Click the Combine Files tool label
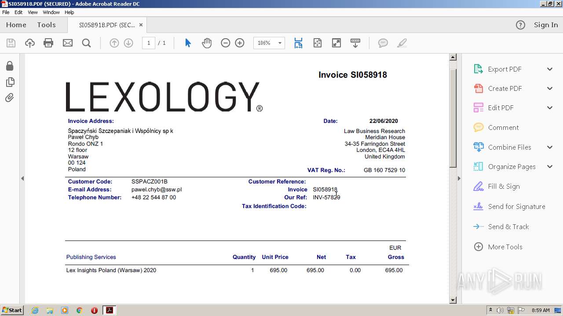 point(509,147)
